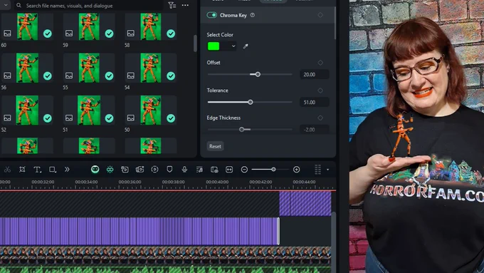The image size is (484, 273).
Task: Click the checkmark on media item 55
Action: (x=110, y=76)
